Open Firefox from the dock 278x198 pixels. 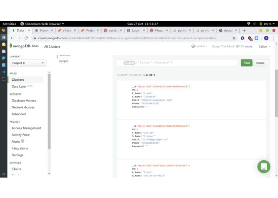coord(4,30)
